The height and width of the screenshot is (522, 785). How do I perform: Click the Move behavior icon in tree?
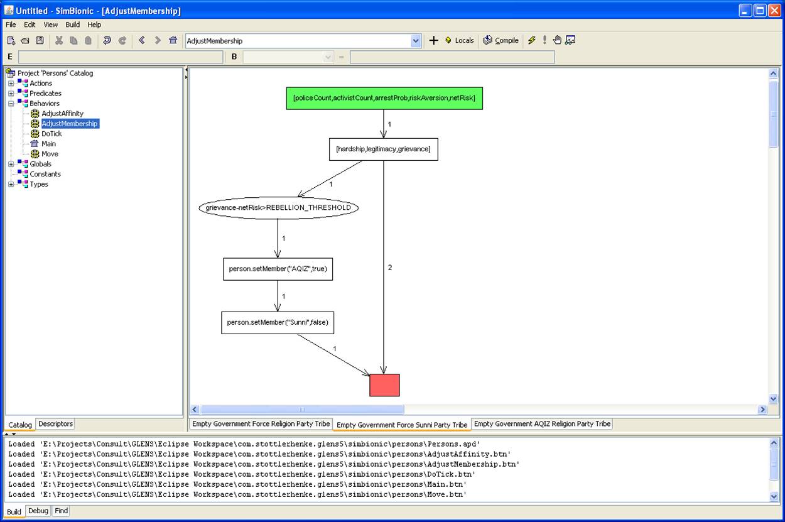[35, 154]
